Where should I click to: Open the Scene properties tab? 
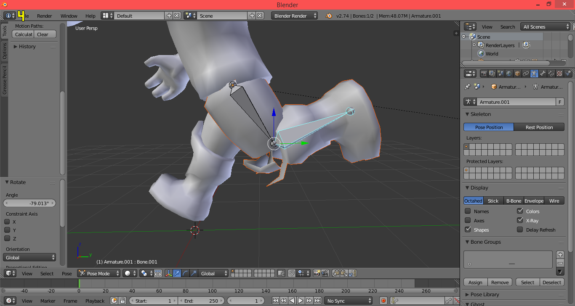point(500,74)
